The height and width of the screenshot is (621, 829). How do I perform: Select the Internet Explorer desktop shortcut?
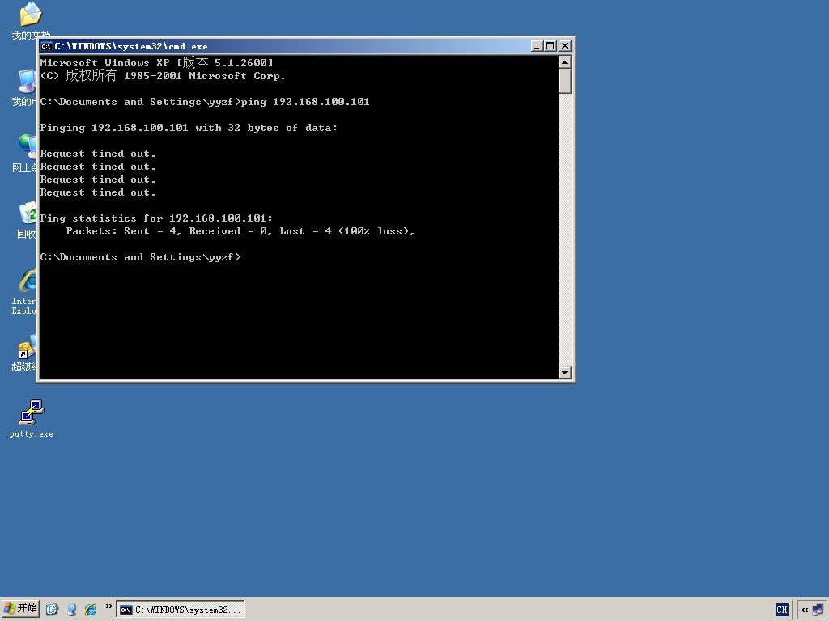point(23,292)
